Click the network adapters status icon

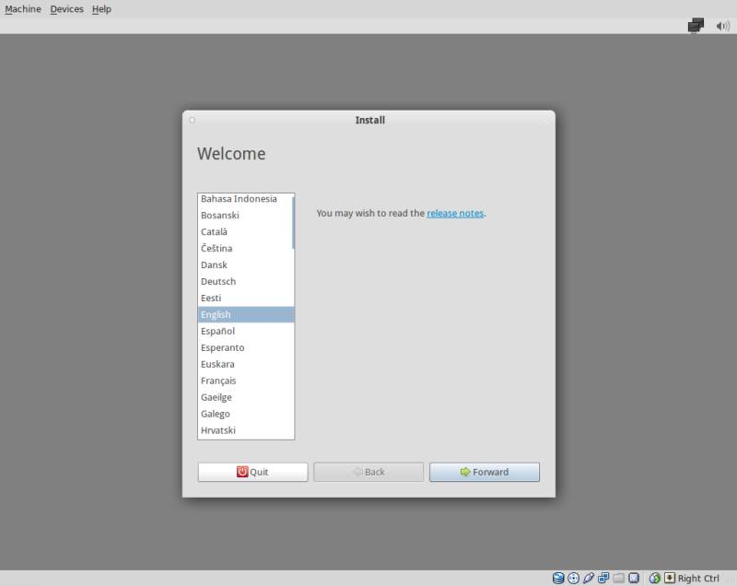pos(603,578)
